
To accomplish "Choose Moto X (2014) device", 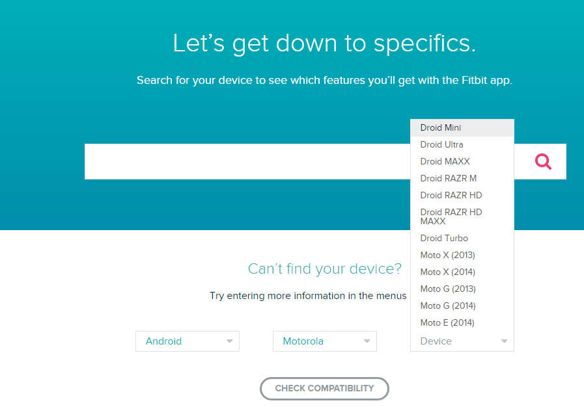I will pyautogui.click(x=462, y=272).
